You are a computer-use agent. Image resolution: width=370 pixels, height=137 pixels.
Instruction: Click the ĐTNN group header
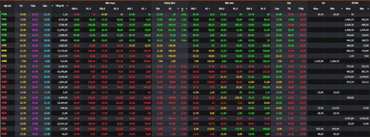pos(355,3)
